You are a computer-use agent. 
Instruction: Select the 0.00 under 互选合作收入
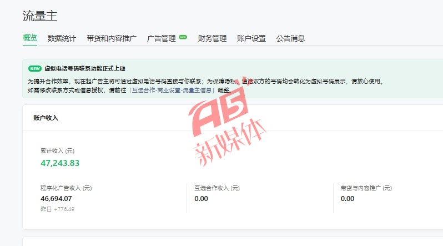201,199
